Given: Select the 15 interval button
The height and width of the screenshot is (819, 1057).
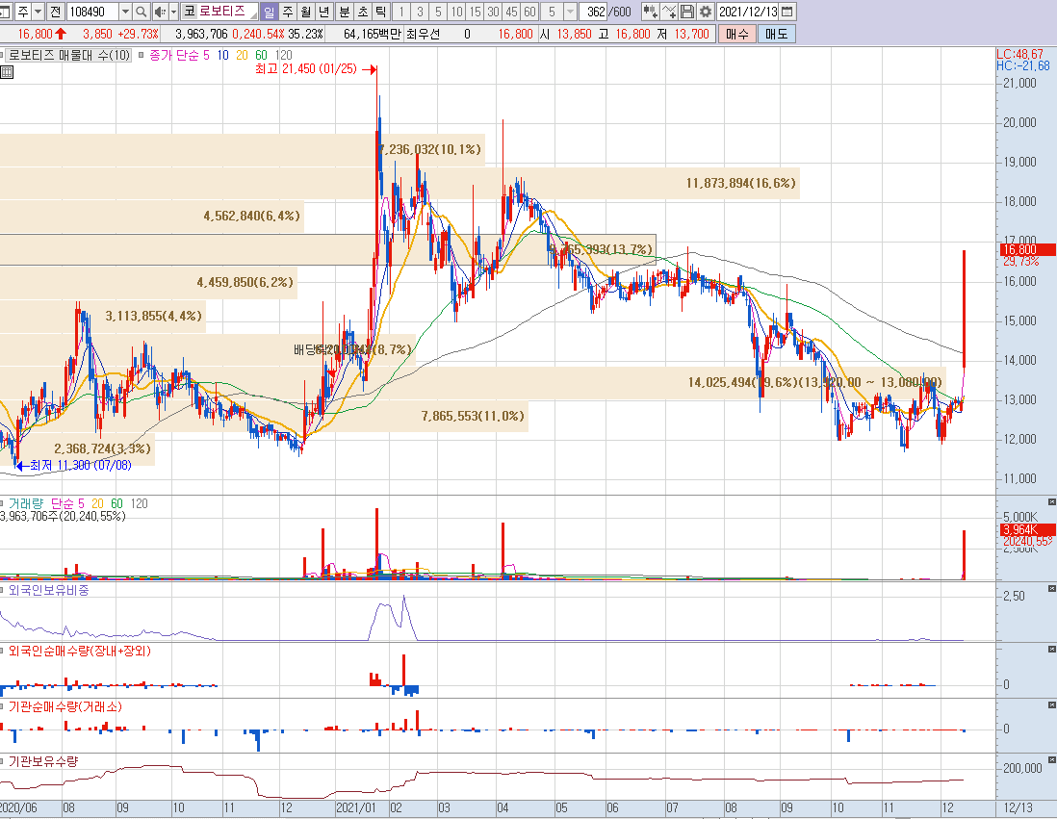Looking at the screenshot, I should (x=475, y=12).
